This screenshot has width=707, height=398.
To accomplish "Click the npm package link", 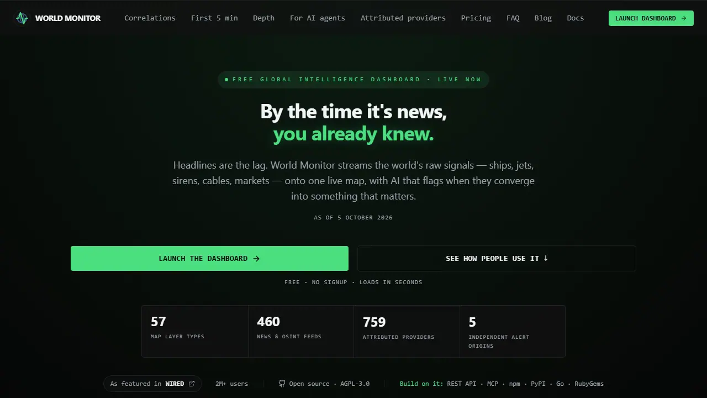I will pos(514,384).
